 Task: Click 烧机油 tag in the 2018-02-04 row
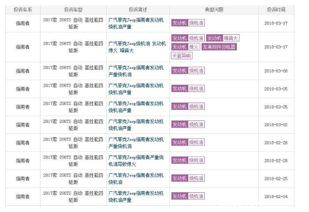coord(196,196)
